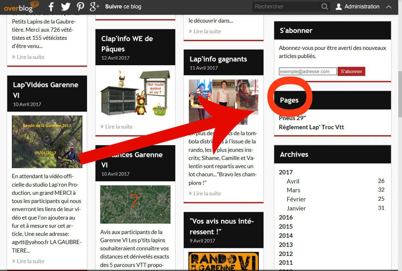Image resolution: width=402 pixels, height=271 pixels.
Task: Click the Rando Garenne VI poster thumbnail
Action: (223, 261)
